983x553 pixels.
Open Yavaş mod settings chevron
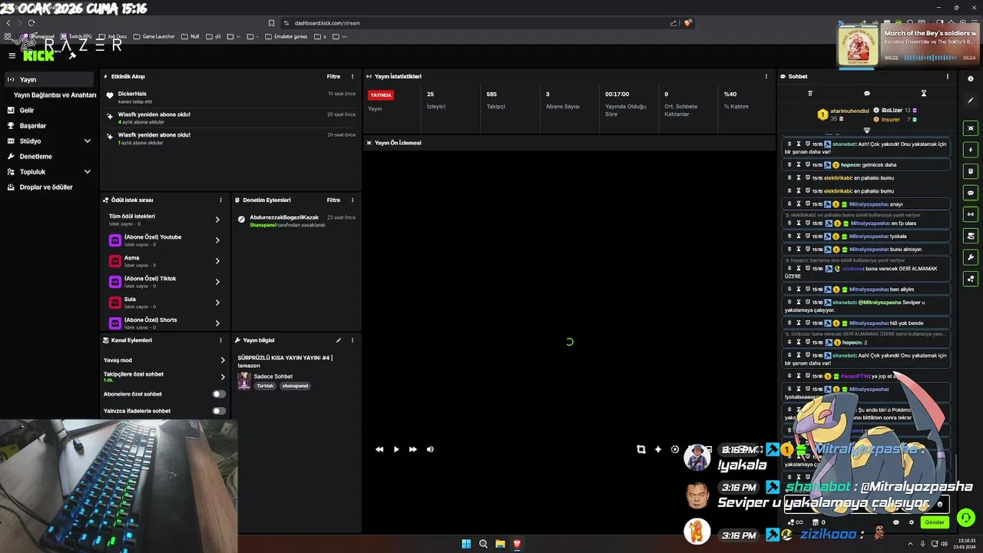[x=223, y=360]
